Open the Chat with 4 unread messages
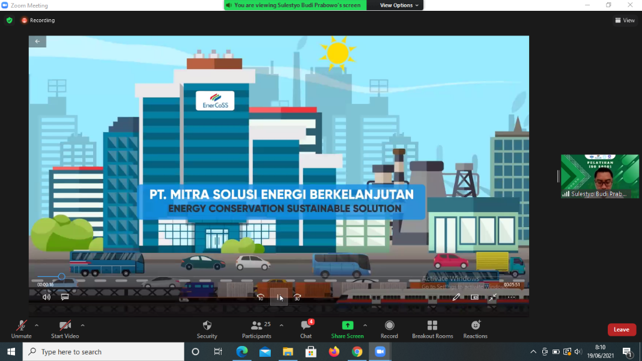This screenshot has width=642, height=361. (x=306, y=330)
